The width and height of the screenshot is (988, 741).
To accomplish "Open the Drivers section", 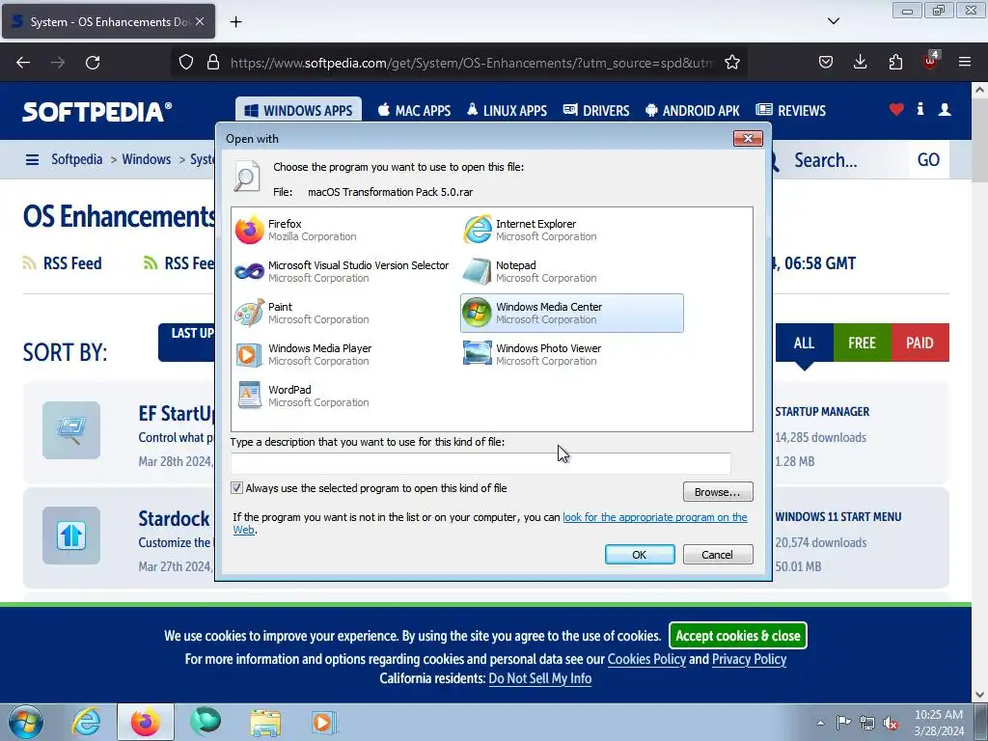I will point(596,110).
